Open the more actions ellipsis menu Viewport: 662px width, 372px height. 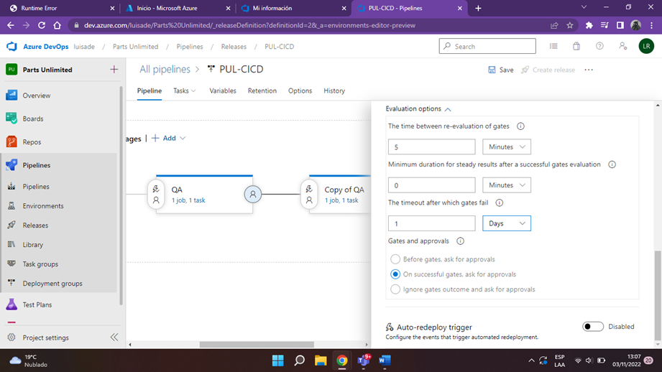point(589,70)
